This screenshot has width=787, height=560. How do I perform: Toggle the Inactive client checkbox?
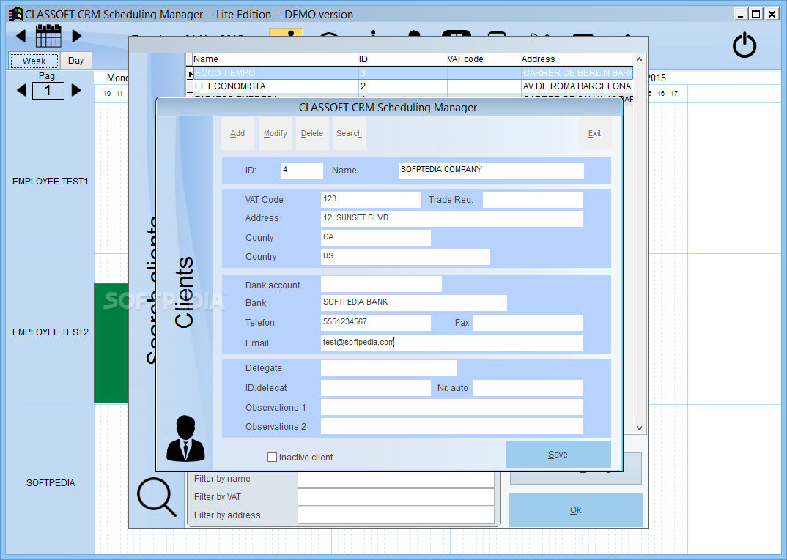coord(272,458)
